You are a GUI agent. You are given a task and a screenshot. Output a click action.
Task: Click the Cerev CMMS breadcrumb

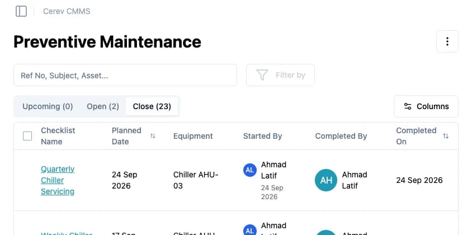coord(67,11)
